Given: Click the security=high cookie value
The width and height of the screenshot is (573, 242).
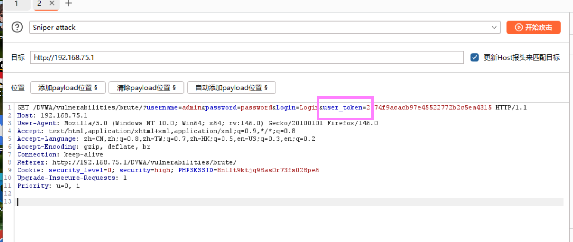Looking at the screenshot, I should click(163, 170).
